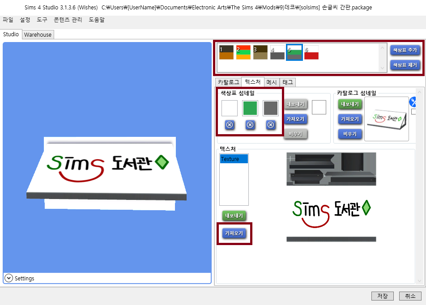Remove the gray thumbnail color
The height and width of the screenshot is (305, 426).
pos(271,125)
